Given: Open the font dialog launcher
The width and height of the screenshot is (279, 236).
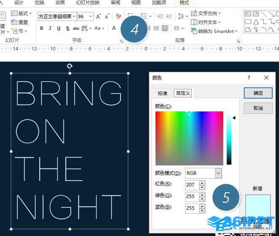Looking at the screenshot, I should click(x=121, y=41).
